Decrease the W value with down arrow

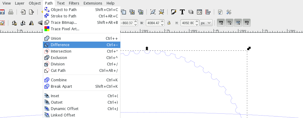(162, 24)
